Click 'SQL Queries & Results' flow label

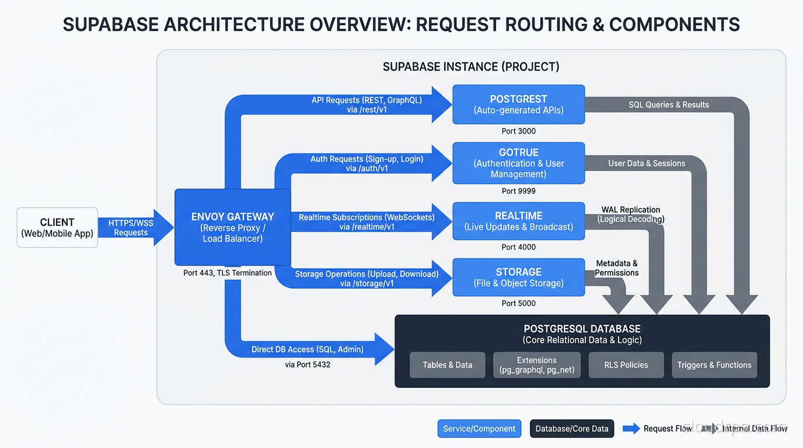pyautogui.click(x=669, y=105)
